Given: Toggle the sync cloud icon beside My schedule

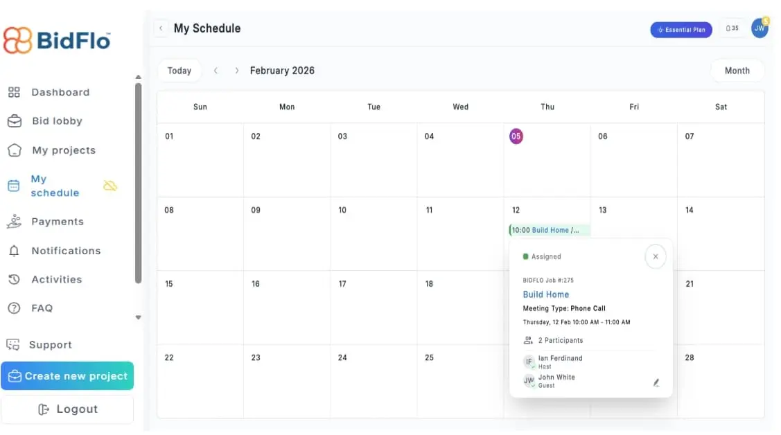Looking at the screenshot, I should [x=110, y=186].
